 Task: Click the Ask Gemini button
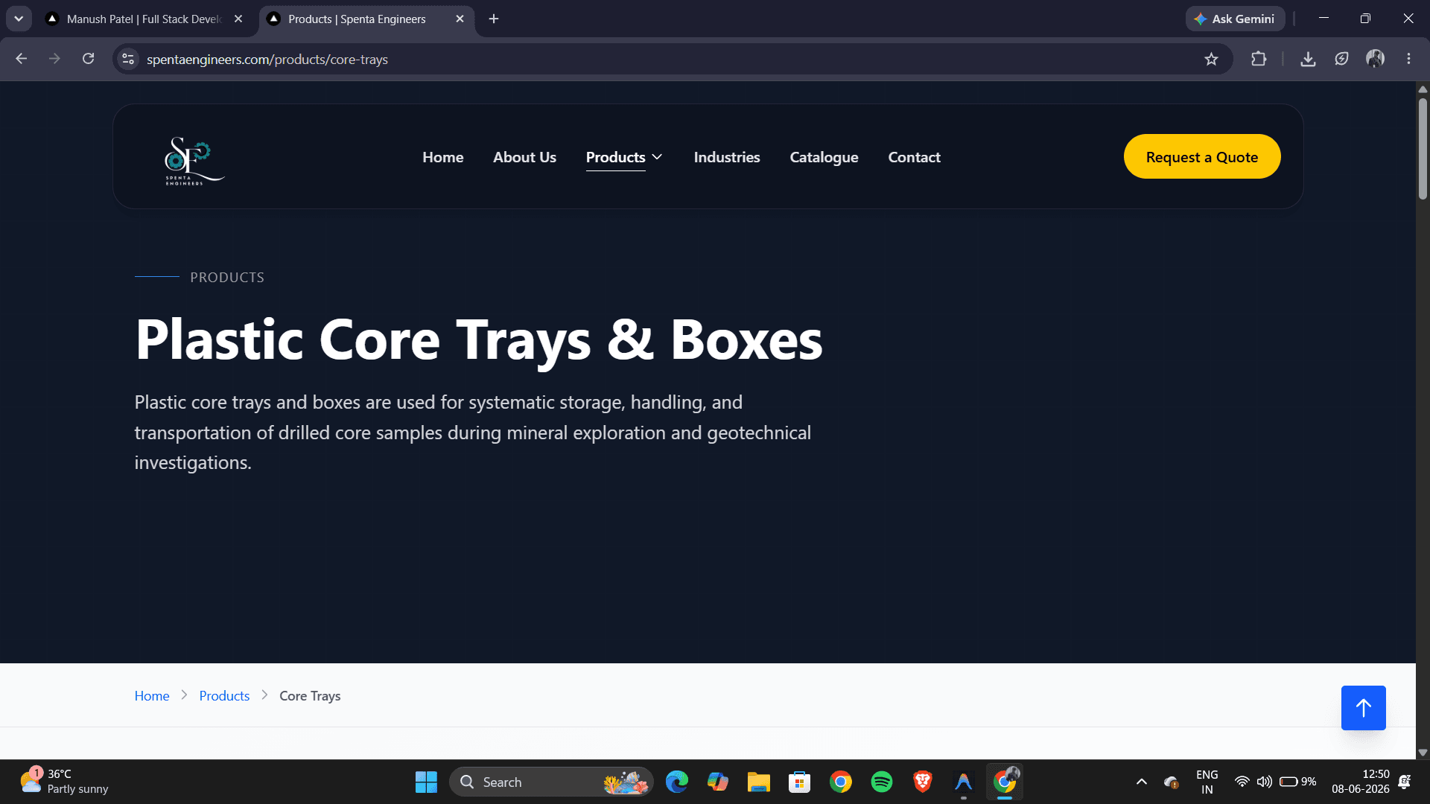tap(1235, 19)
